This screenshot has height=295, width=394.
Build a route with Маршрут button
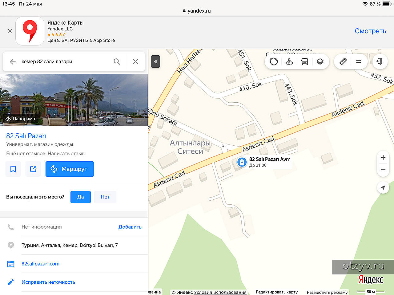(70, 169)
